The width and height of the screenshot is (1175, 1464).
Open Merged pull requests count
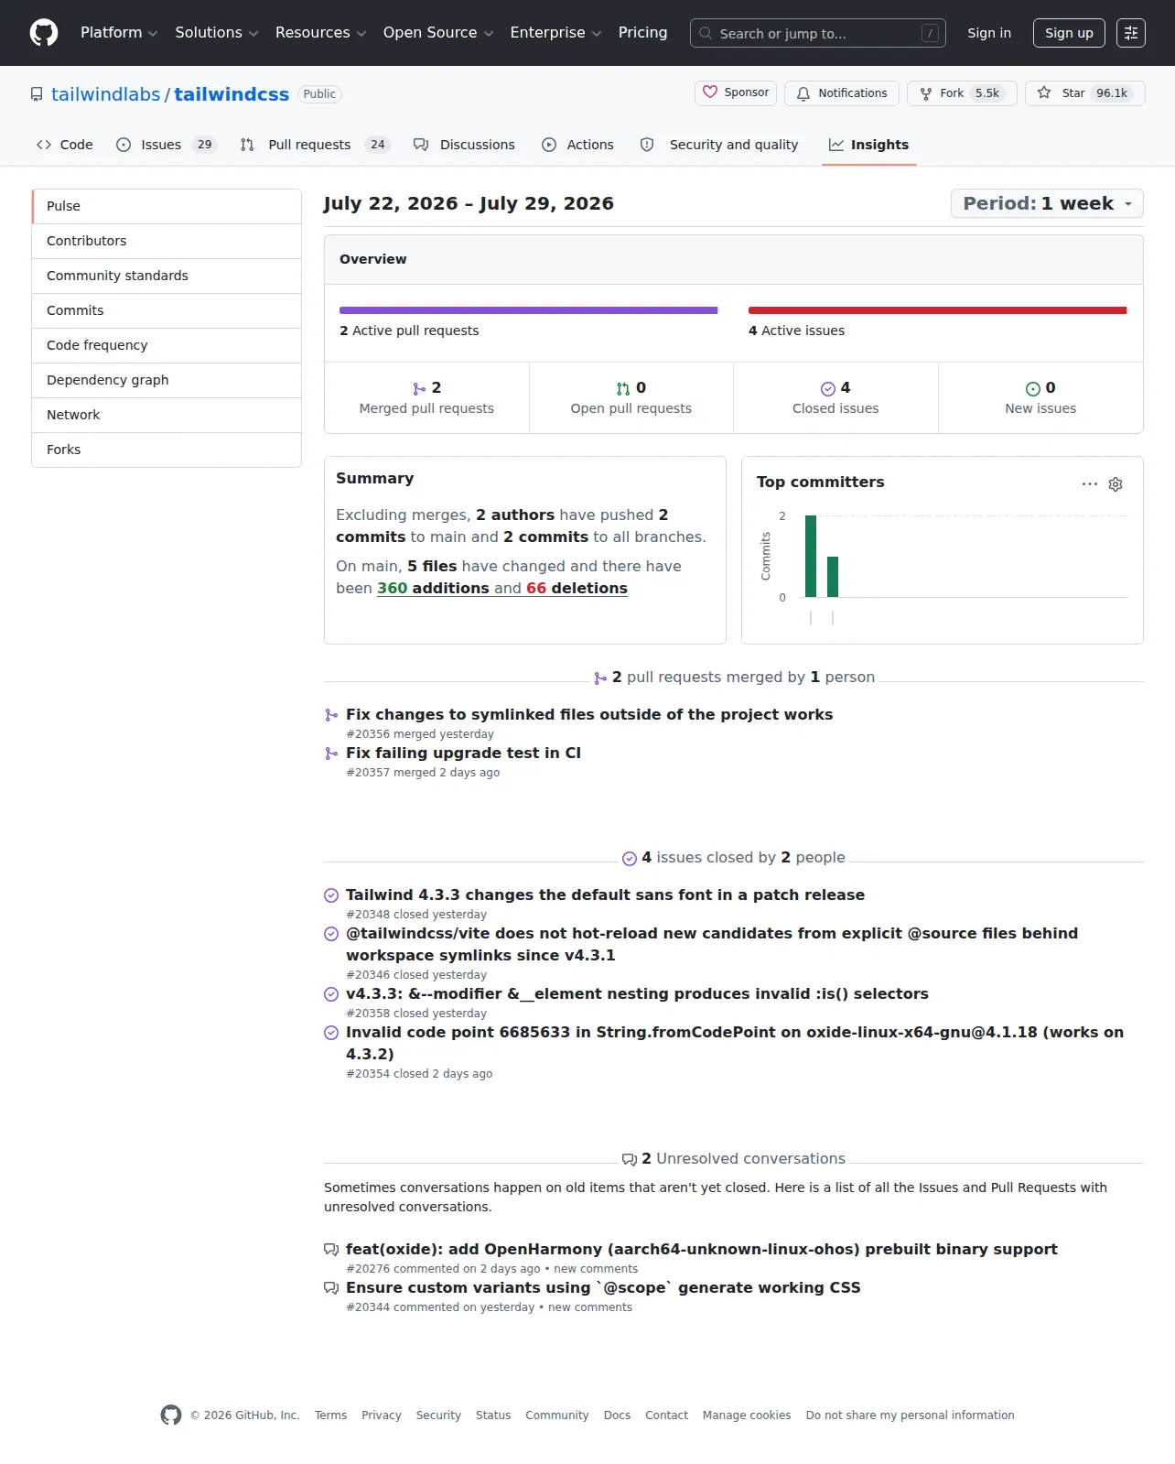pyautogui.click(x=426, y=397)
